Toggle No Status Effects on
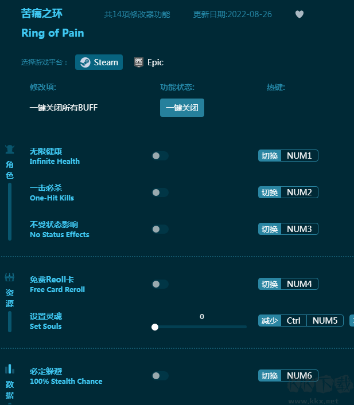The width and height of the screenshot is (354, 405). [160, 229]
